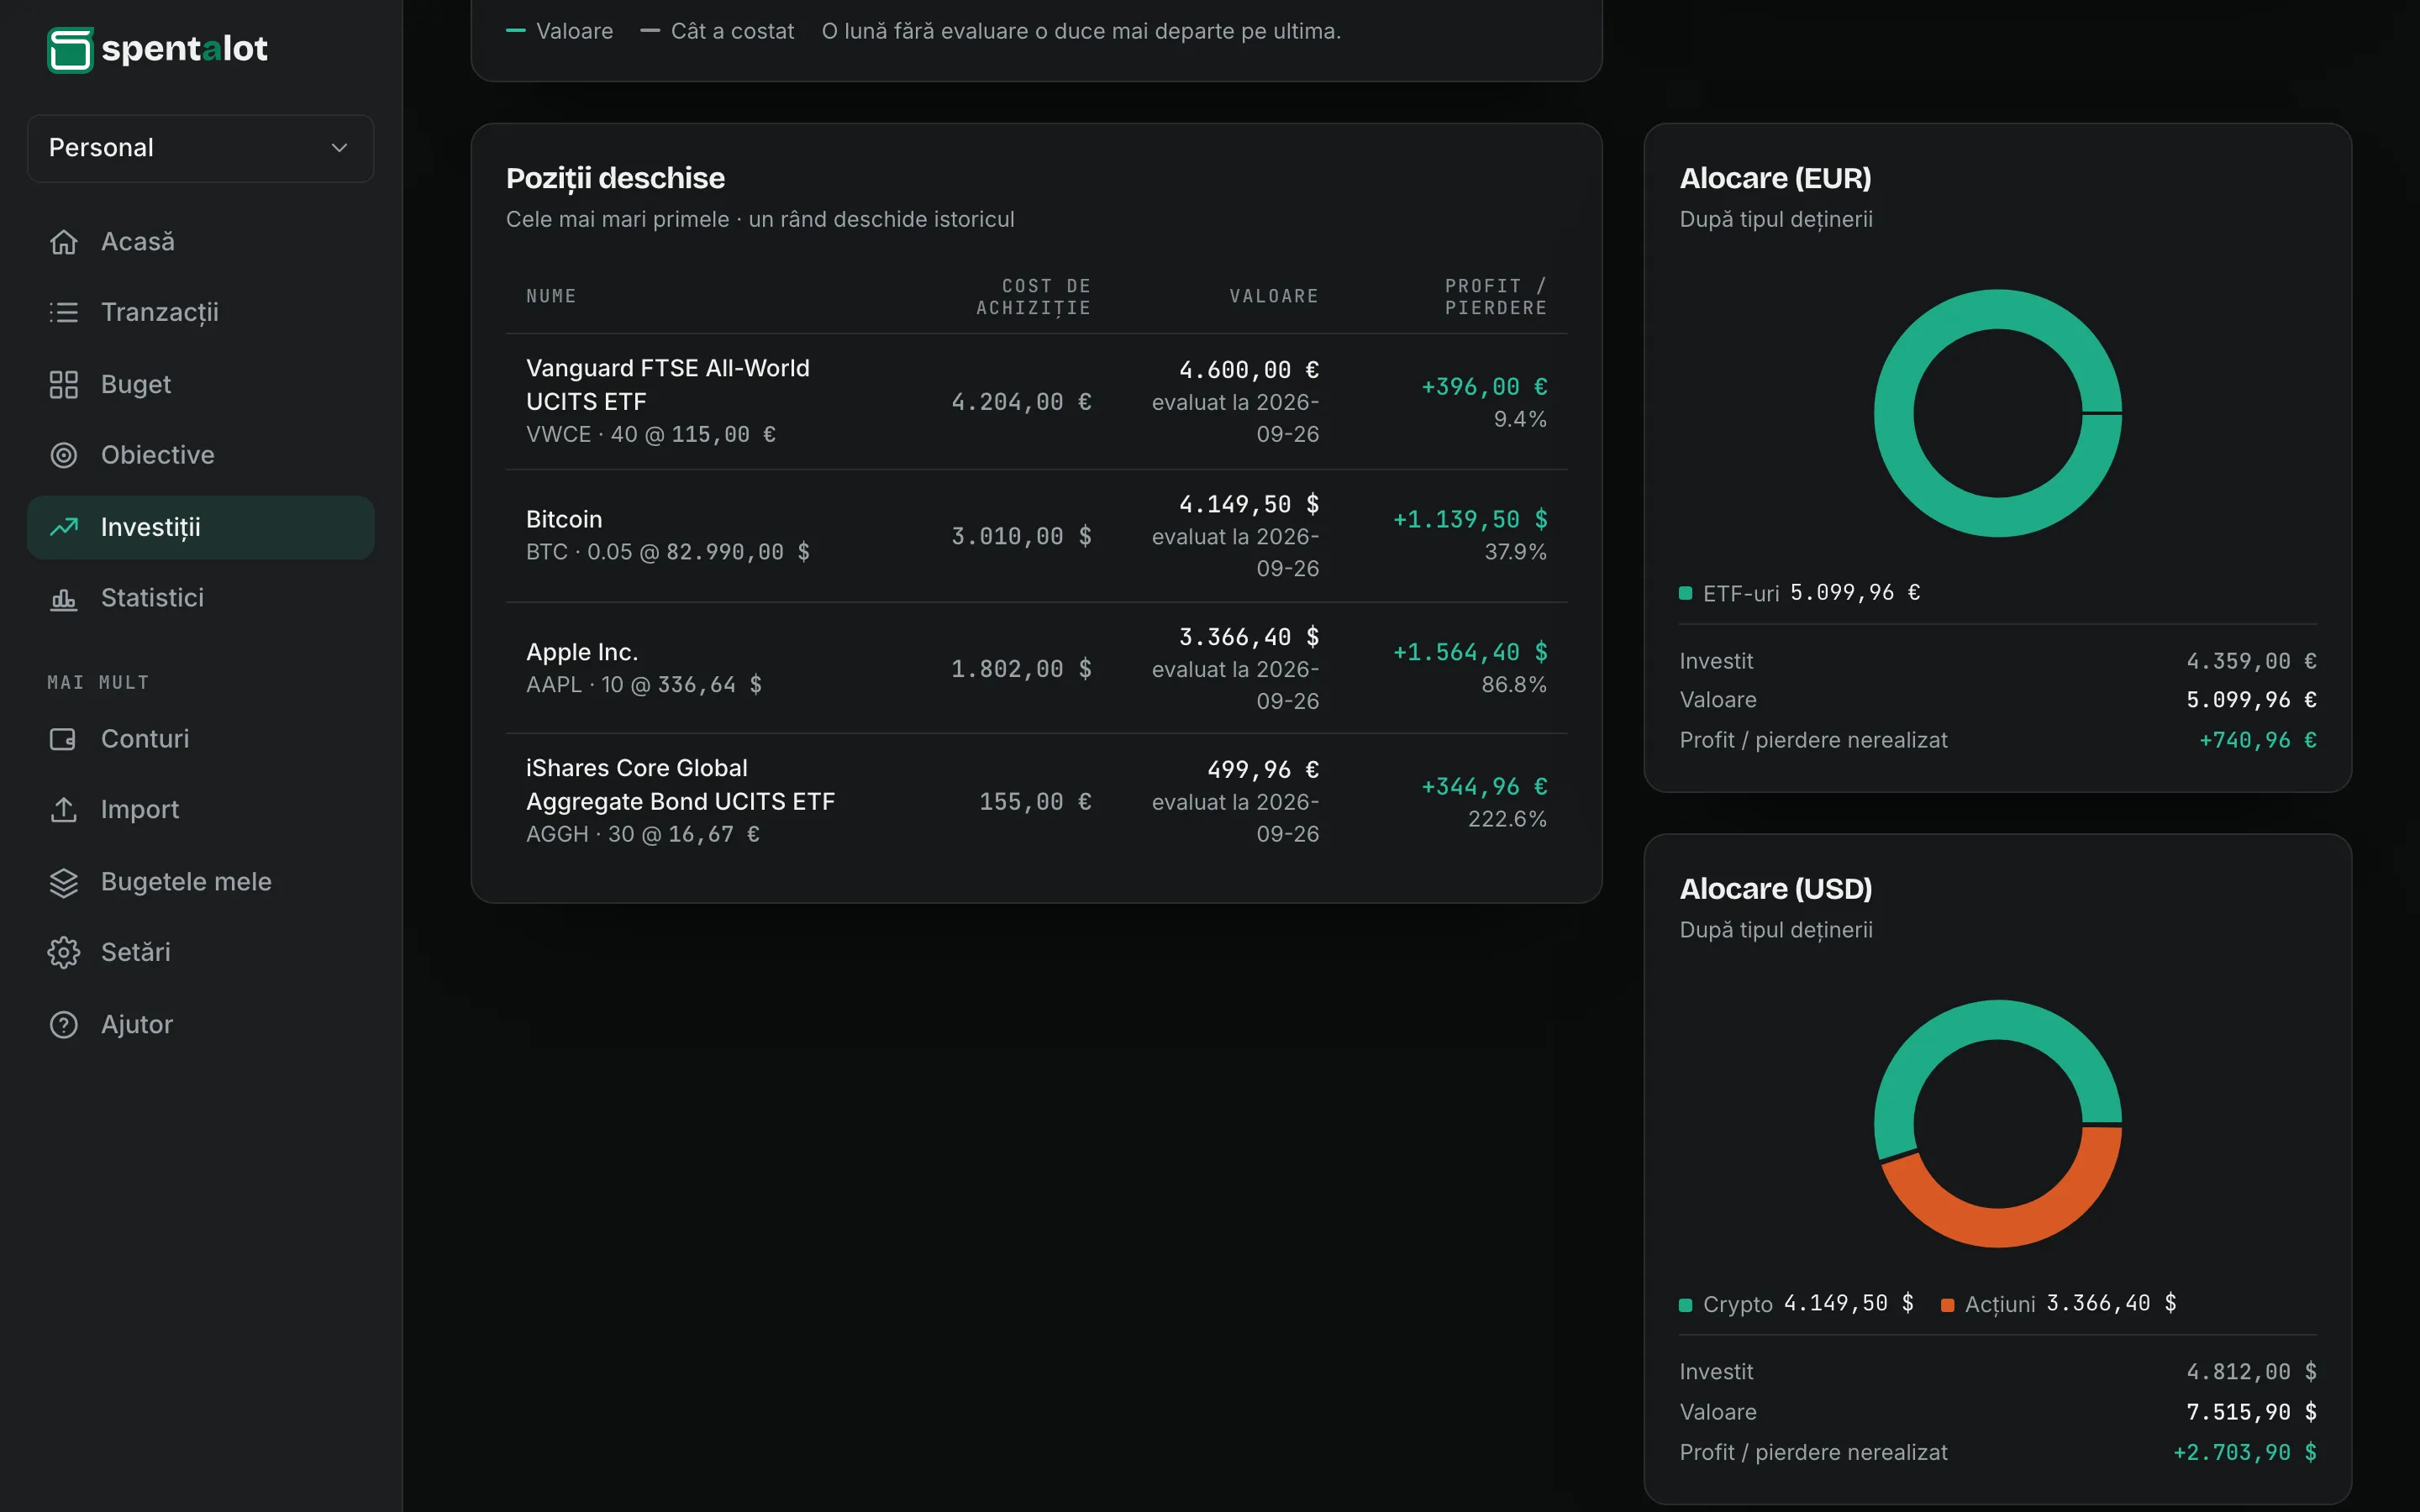
Task: Click the spentalot logo icon
Action: point(70,49)
